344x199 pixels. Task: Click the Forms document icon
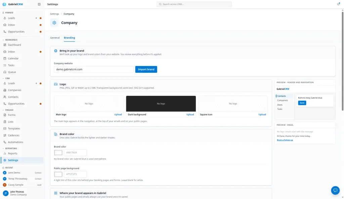[5, 115]
